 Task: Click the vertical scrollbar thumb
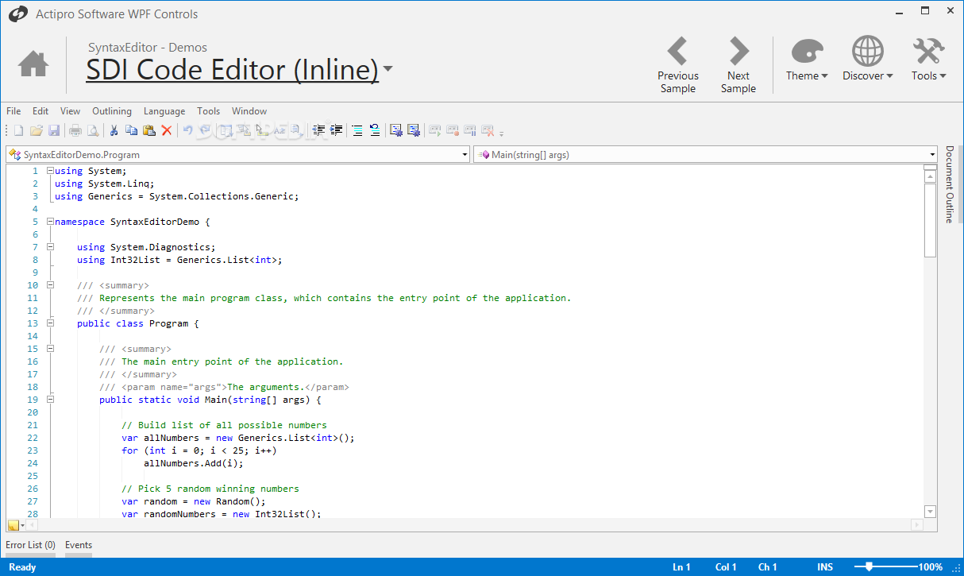(931, 220)
